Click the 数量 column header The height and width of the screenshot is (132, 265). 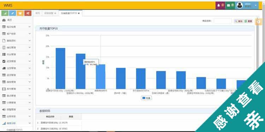71,116
